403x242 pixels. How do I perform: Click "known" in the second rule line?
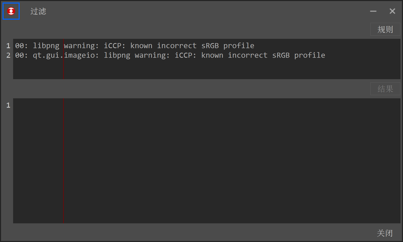[212, 55]
